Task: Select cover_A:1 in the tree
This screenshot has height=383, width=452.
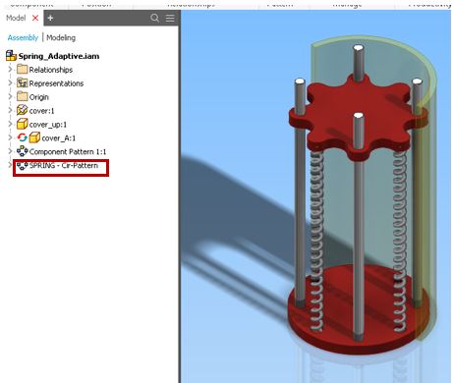Action: [x=59, y=138]
